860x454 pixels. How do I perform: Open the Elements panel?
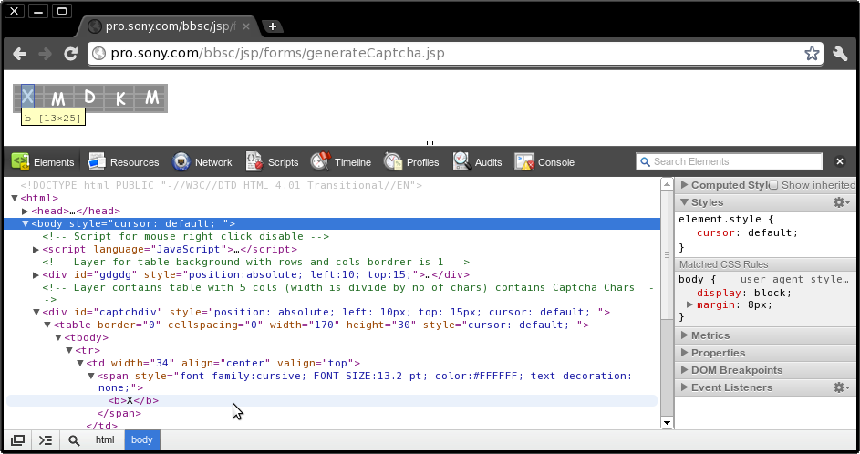pyautogui.click(x=43, y=162)
